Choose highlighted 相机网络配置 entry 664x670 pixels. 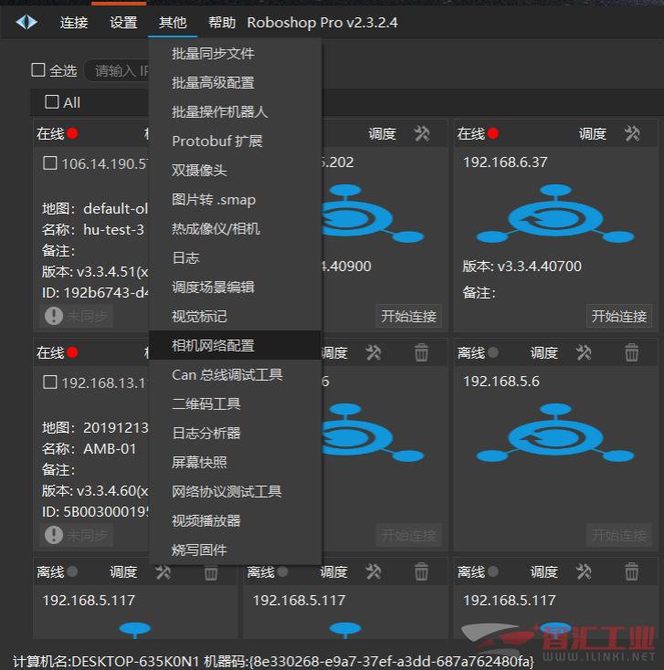[x=235, y=345]
